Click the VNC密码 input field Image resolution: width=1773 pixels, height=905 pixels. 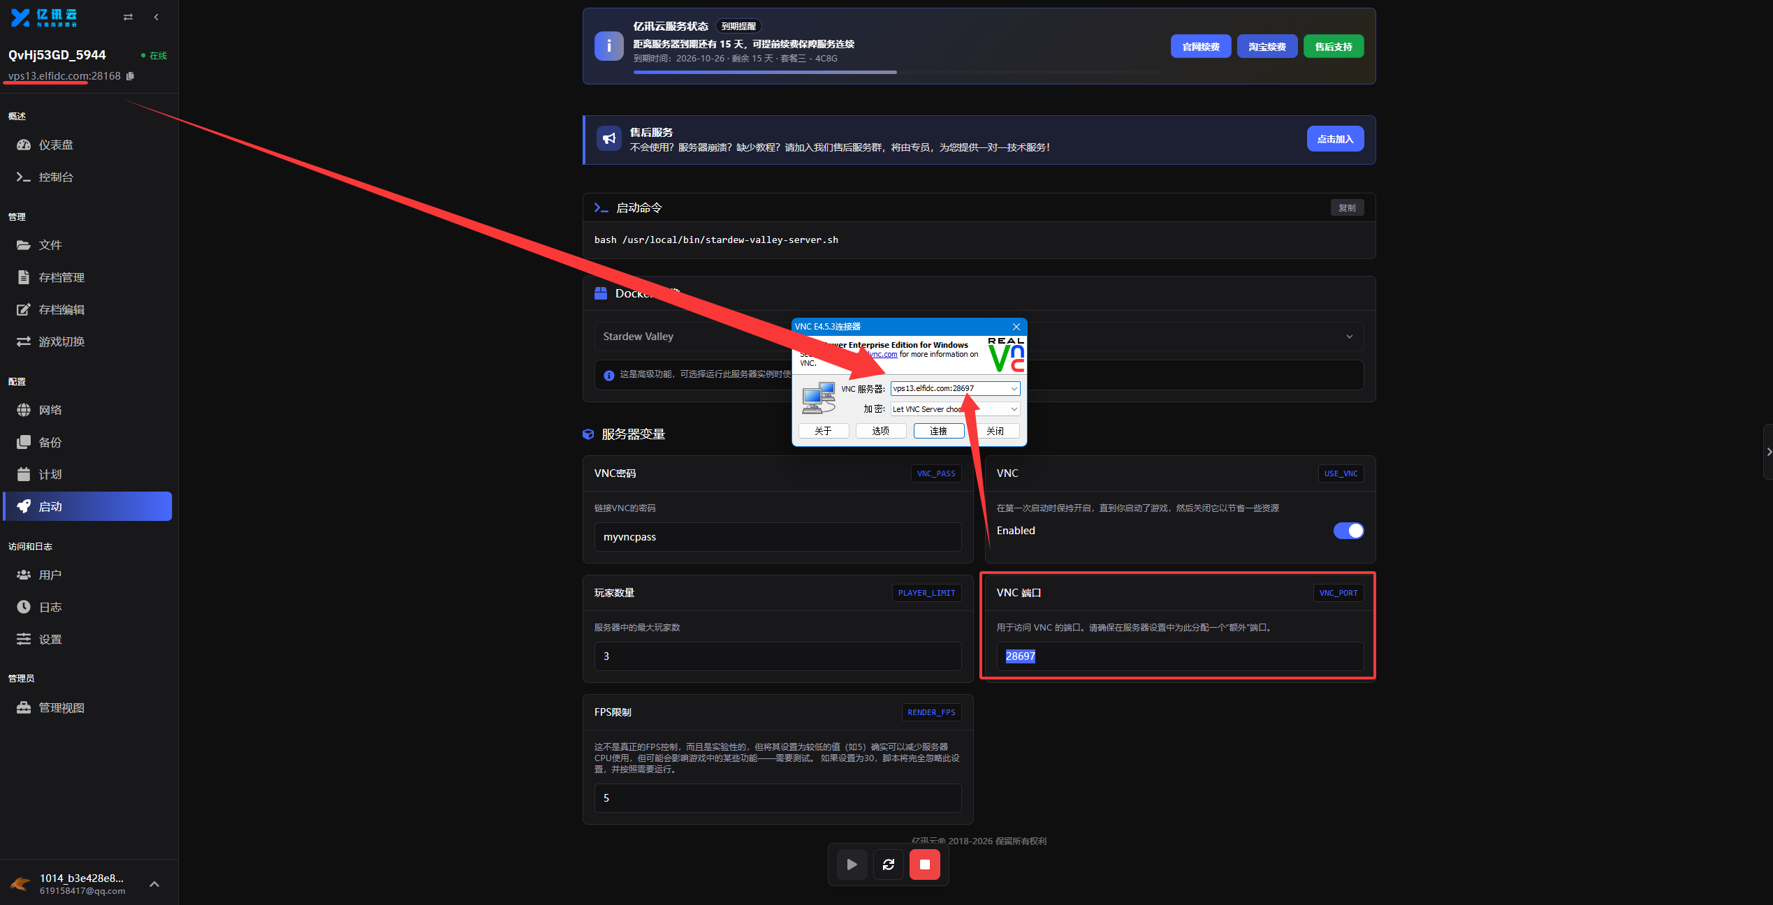[778, 537]
